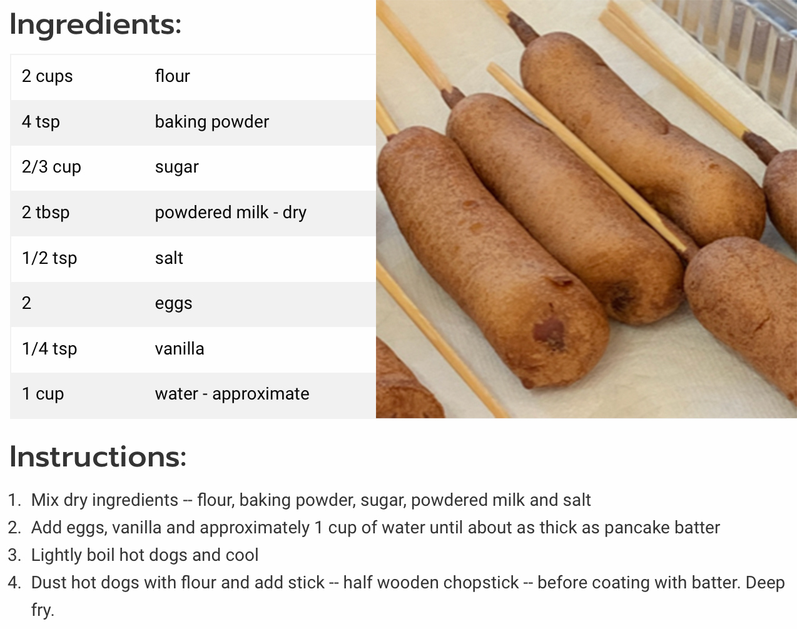The image size is (797, 629).
Task: Click the salt ingredient name
Action: 169,258
